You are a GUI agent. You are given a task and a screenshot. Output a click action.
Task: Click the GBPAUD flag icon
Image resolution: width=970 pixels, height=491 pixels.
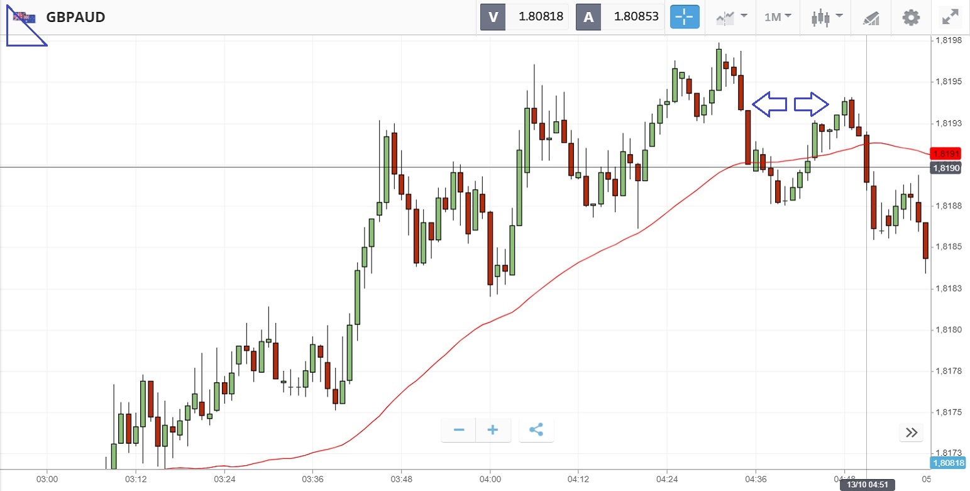point(25,17)
